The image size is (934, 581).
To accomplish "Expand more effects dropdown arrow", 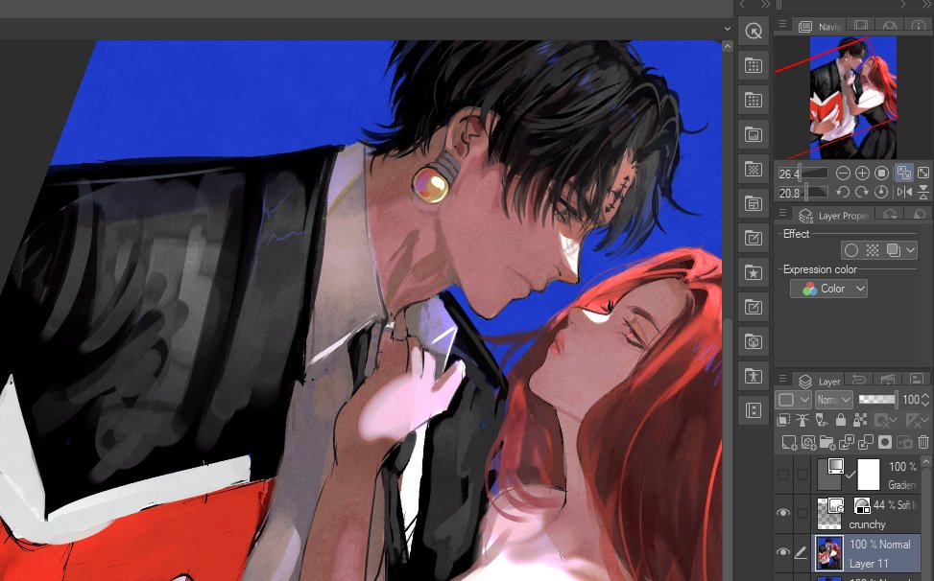I will [x=910, y=250].
